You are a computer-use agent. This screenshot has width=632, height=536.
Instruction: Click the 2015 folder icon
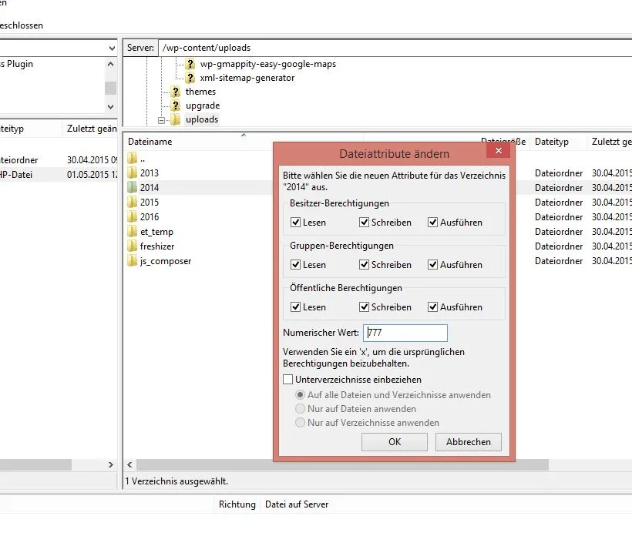(x=133, y=203)
